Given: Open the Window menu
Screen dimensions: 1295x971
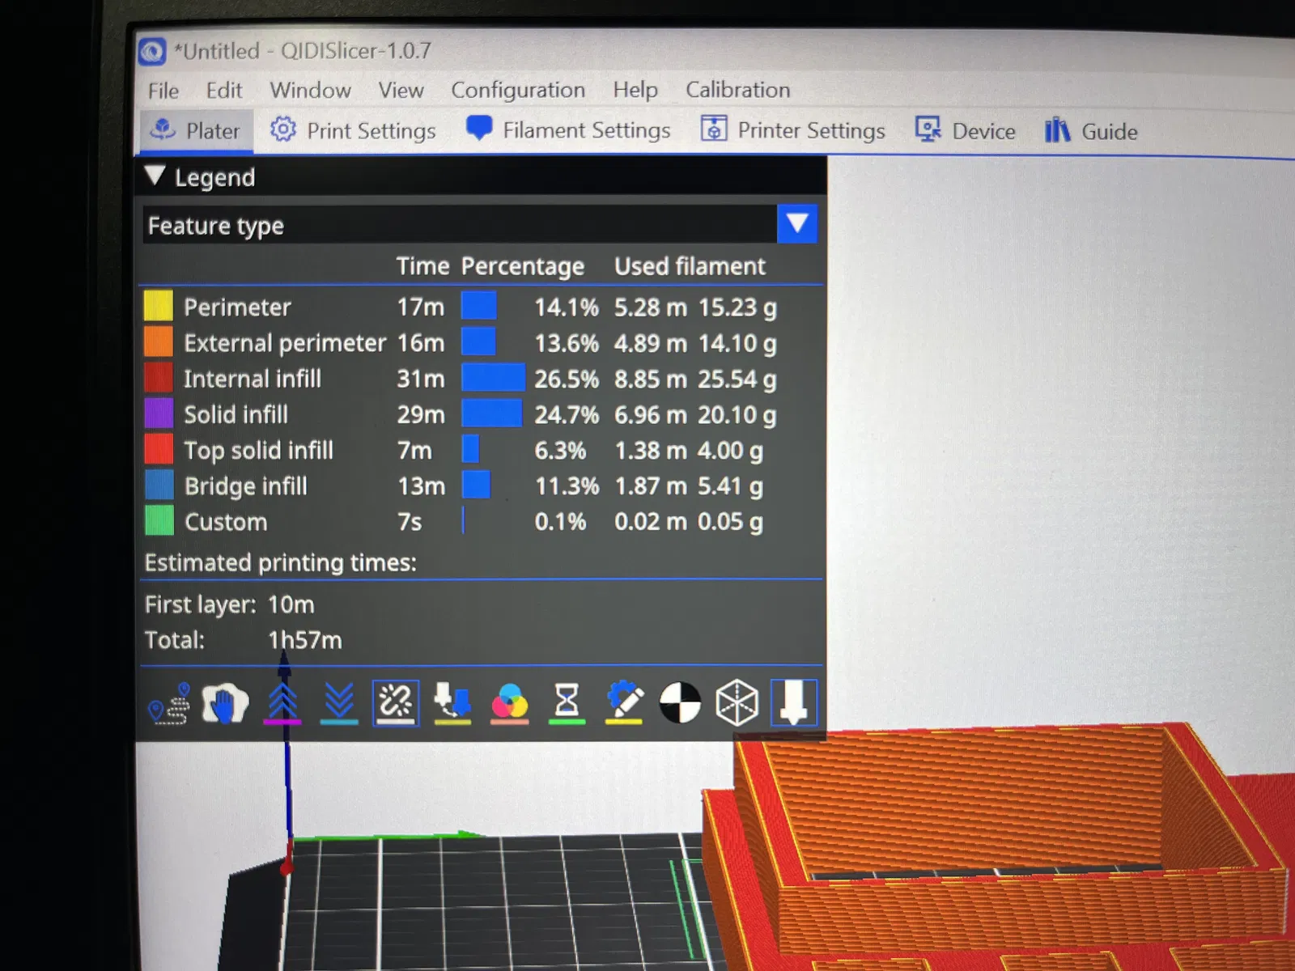Looking at the screenshot, I should coord(311,90).
